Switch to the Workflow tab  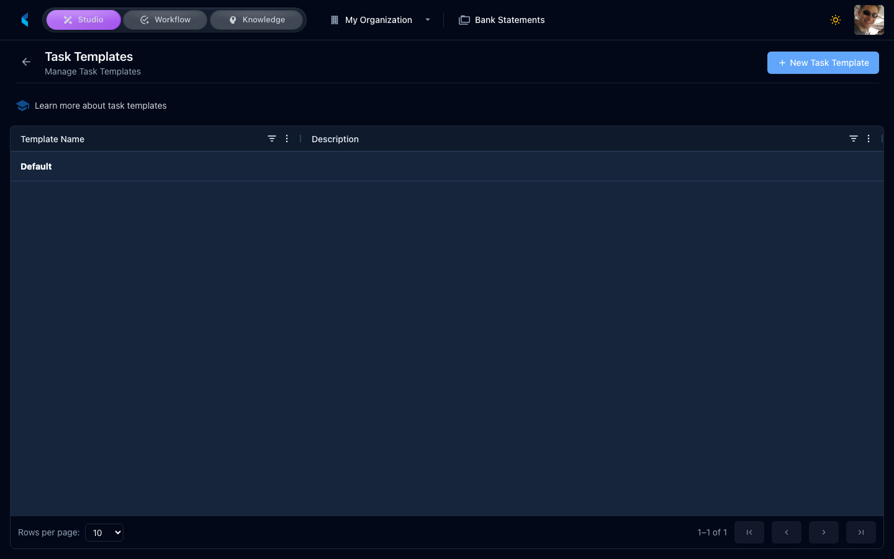click(165, 20)
